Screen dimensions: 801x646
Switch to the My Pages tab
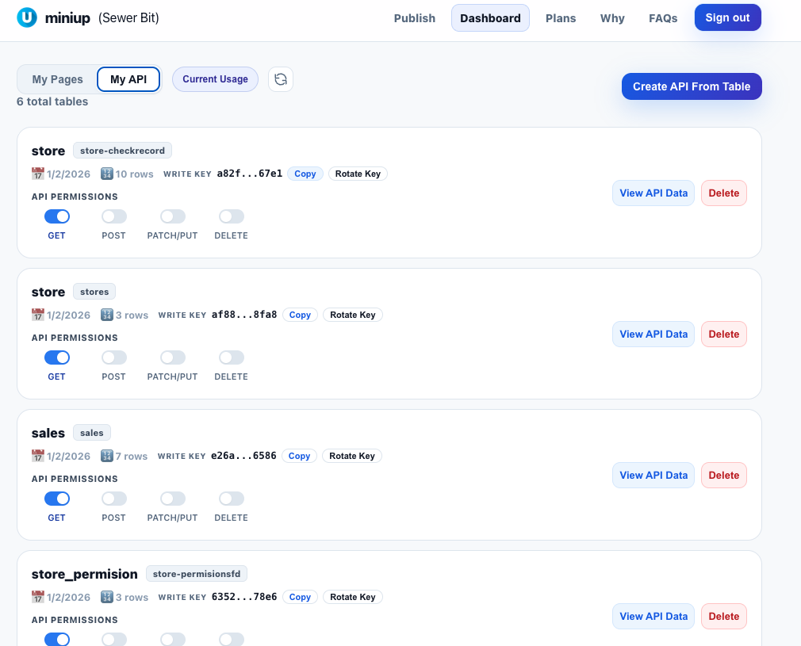tap(56, 79)
